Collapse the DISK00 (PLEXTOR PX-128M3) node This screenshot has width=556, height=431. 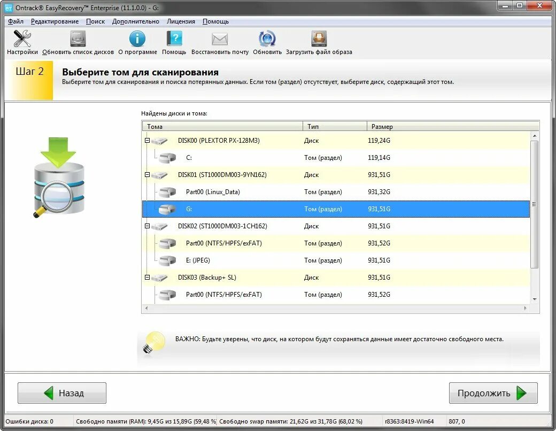point(147,141)
